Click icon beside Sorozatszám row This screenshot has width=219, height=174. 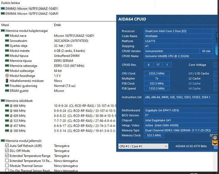7,41
